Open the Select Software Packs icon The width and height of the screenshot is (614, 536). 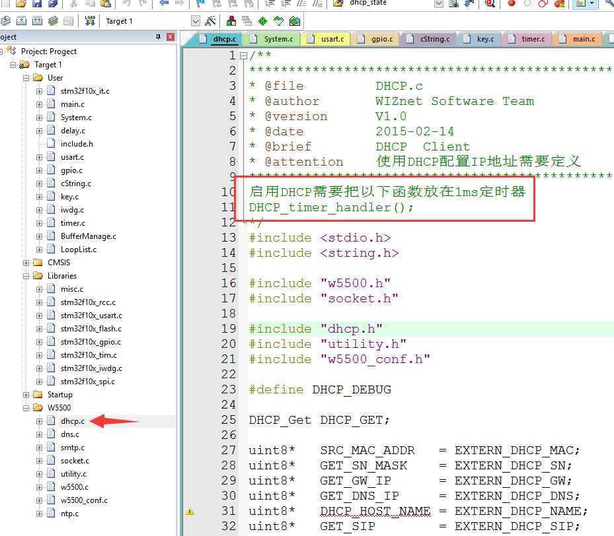[278, 20]
